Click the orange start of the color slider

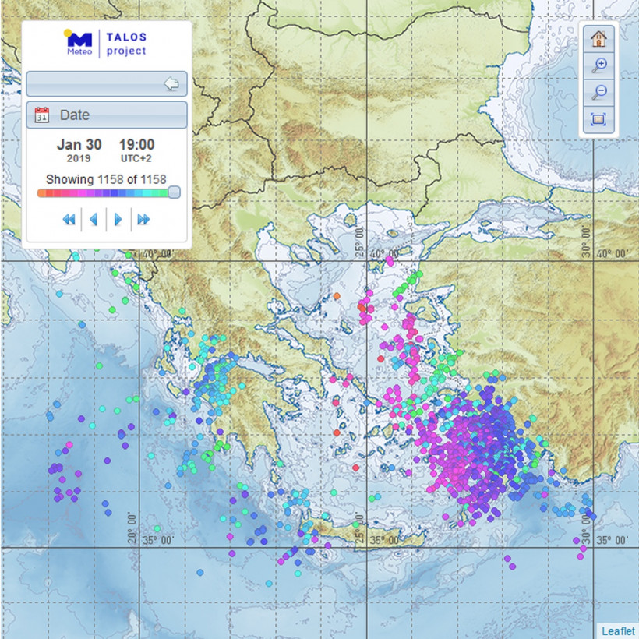pyautogui.click(x=42, y=192)
